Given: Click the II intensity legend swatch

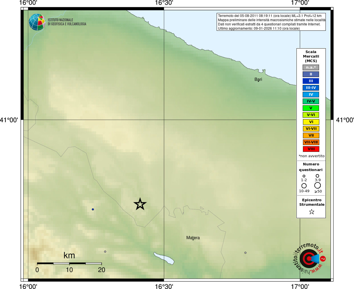Looking at the screenshot, I should tap(311, 74).
